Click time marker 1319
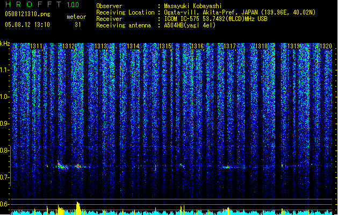338x215 pixels. (294, 46)
